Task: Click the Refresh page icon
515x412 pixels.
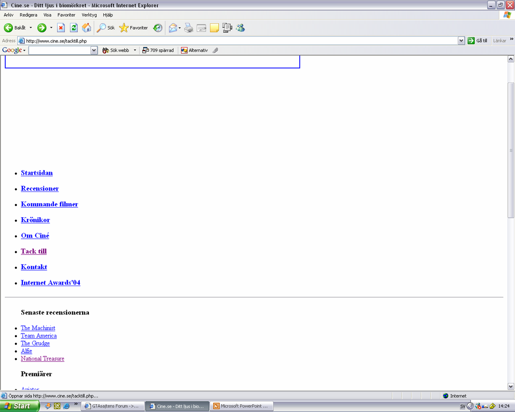Action: pos(74,28)
